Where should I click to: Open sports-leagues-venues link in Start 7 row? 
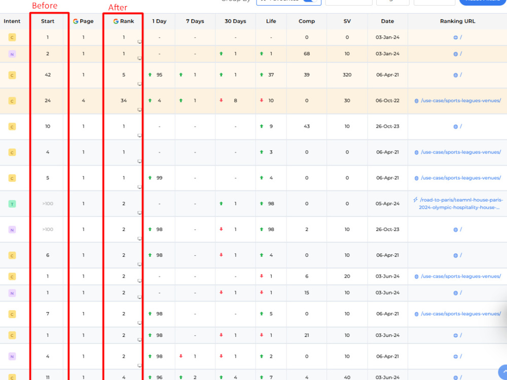point(461,314)
